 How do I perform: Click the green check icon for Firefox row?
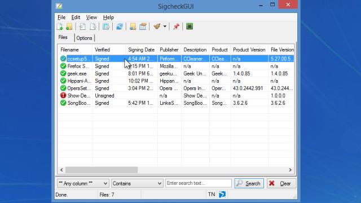[63, 66]
